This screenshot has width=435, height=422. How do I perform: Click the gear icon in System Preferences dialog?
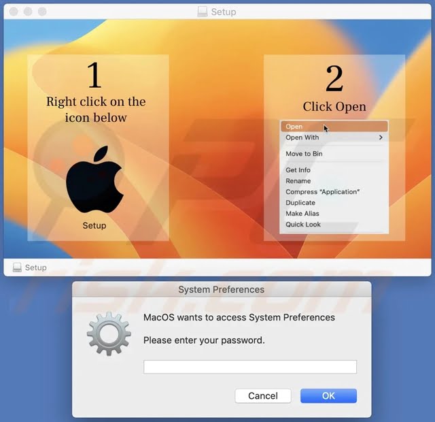click(x=109, y=334)
